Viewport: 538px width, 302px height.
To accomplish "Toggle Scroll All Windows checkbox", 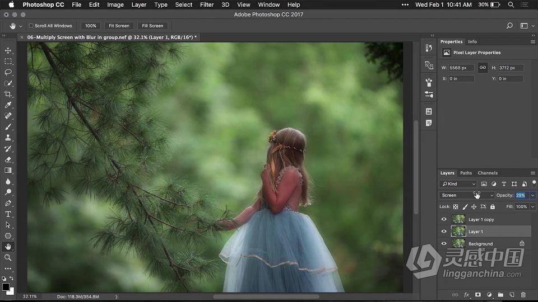I will [x=31, y=26].
